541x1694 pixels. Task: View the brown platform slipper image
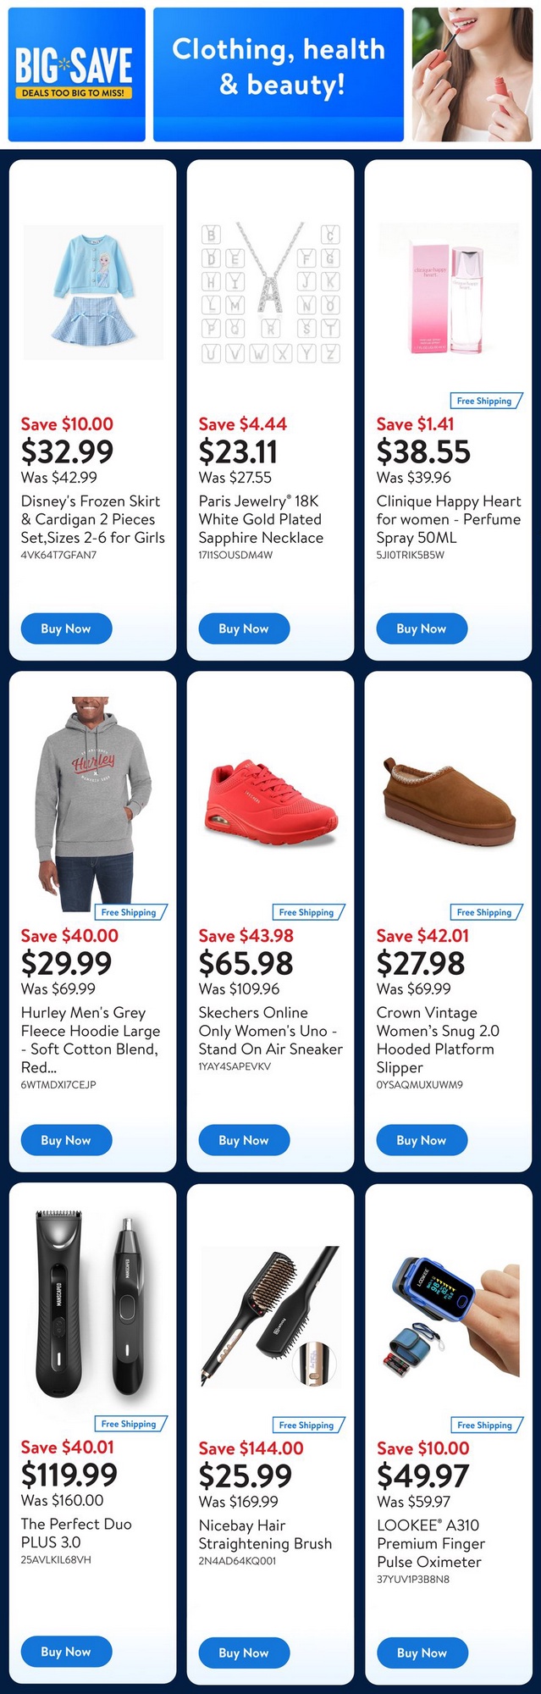click(x=449, y=805)
